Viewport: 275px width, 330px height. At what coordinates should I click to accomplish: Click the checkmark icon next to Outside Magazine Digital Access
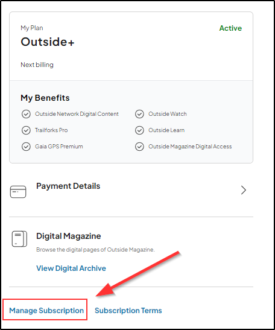[139, 147]
